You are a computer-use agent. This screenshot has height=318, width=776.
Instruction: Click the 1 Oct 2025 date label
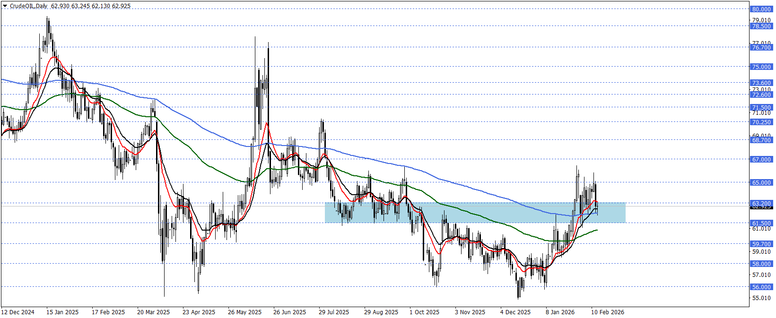[424, 312]
